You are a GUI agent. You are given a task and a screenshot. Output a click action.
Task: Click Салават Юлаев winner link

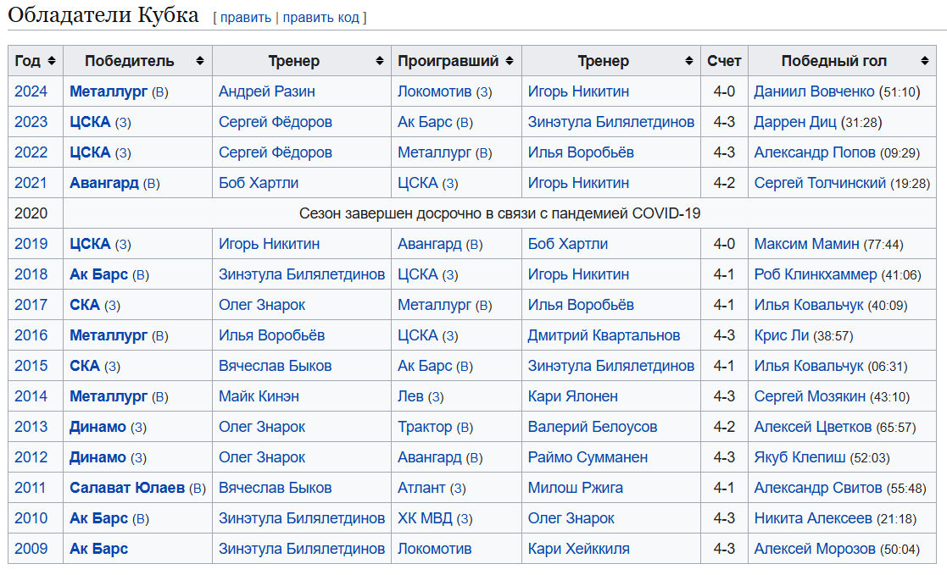pyautogui.click(x=127, y=488)
